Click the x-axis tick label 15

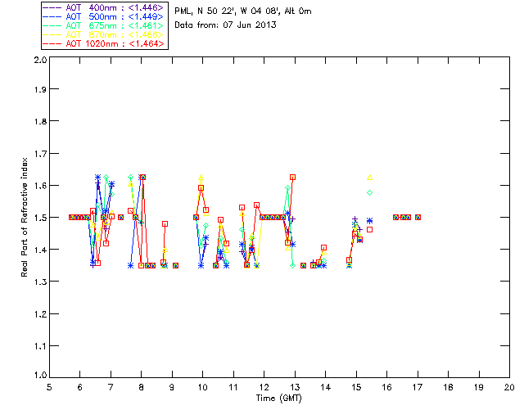click(356, 387)
